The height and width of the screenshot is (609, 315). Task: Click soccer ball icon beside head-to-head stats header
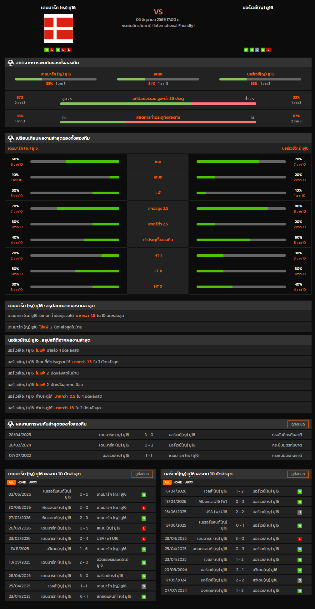coord(11,63)
